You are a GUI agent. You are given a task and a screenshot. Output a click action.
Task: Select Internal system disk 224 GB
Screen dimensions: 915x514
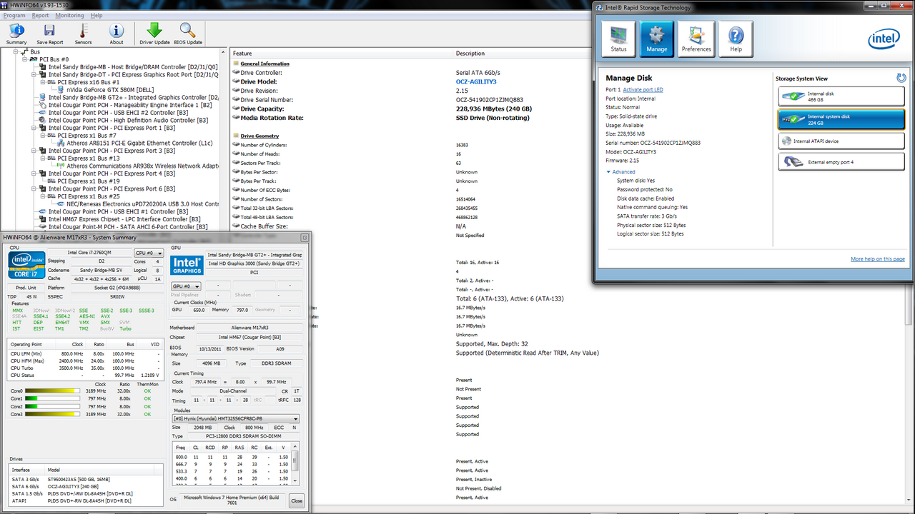point(841,119)
